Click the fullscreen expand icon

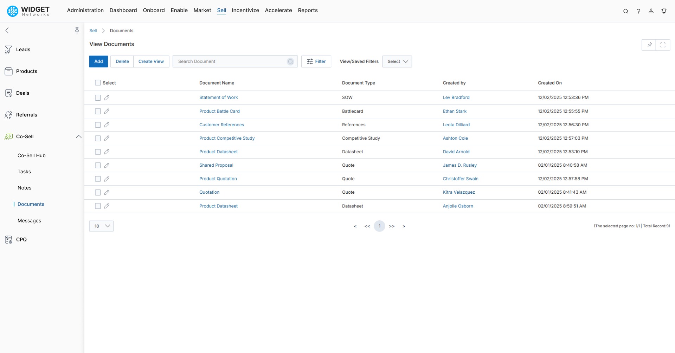coord(663,45)
